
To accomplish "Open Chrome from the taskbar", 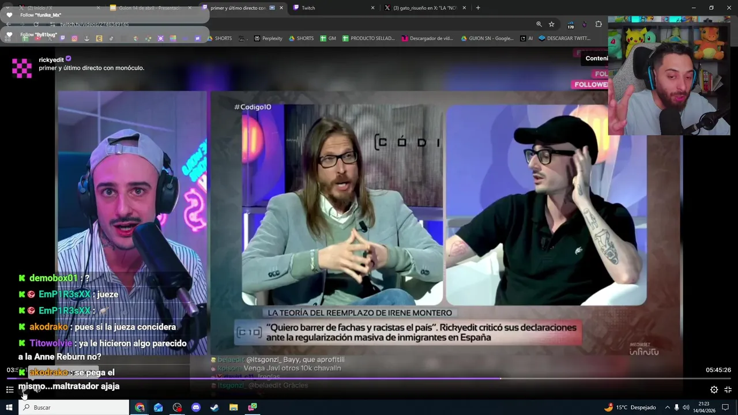I will [140, 408].
